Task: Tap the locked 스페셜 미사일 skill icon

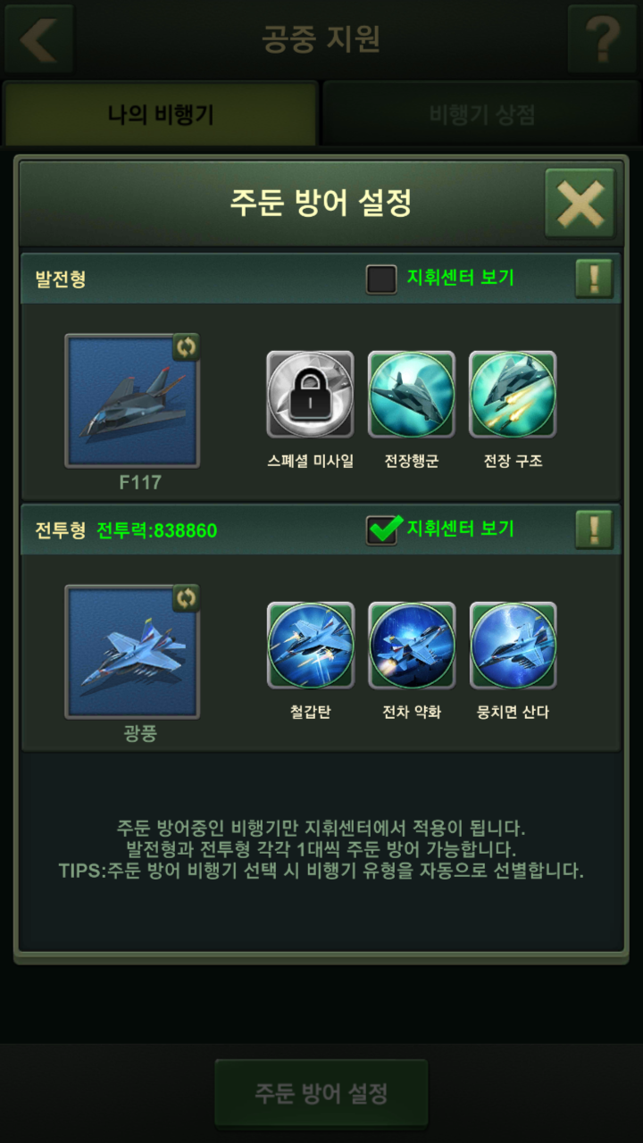Action: pos(310,394)
